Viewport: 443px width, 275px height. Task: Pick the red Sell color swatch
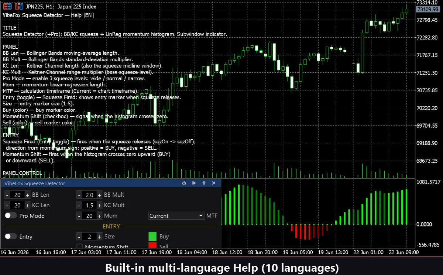[x=152, y=245]
